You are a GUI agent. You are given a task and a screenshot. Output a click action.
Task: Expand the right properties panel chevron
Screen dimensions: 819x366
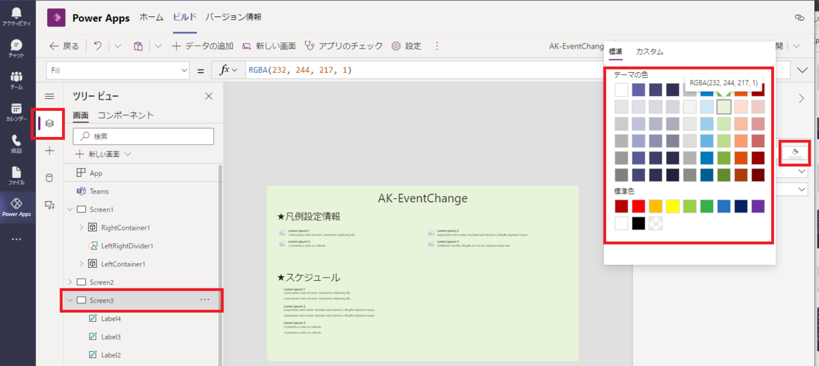coord(801,98)
